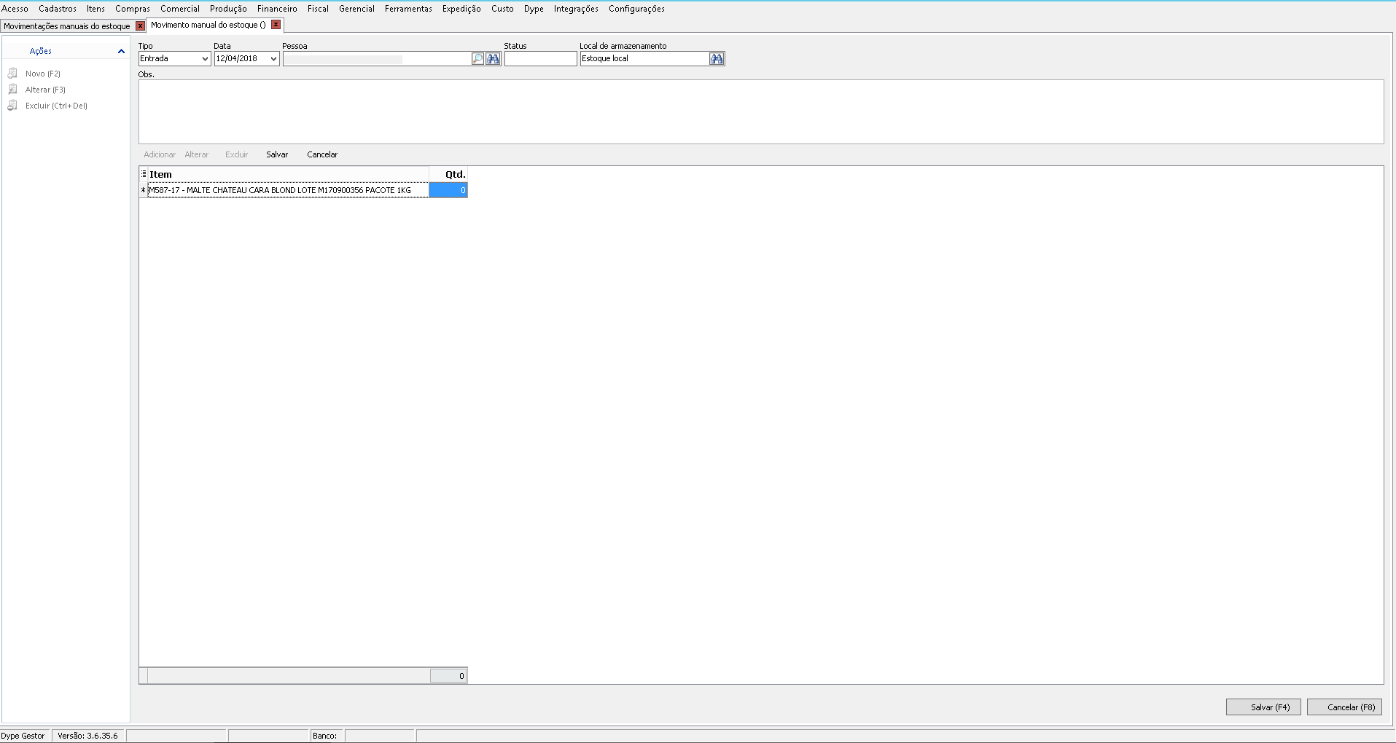The image size is (1396, 743).
Task: Click the MALTE CHATEAU CARA BLOND item cell
Action: tap(289, 190)
